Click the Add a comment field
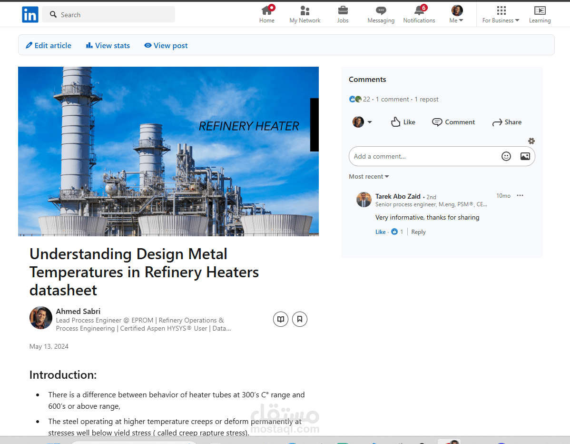This screenshot has height=444, width=570. 442,156
